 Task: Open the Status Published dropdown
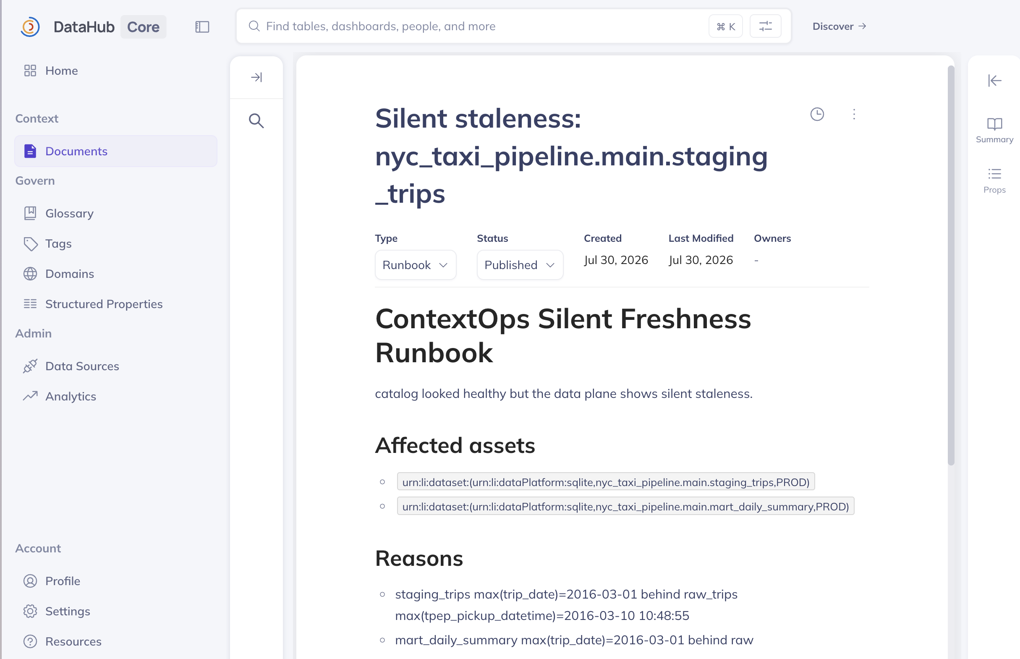[520, 265]
